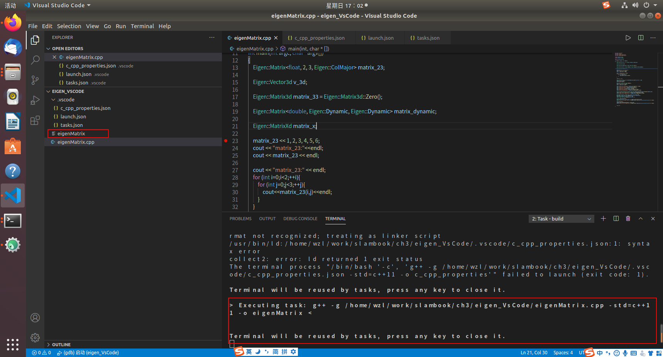Open the Visual Studio Code app menu
The height and width of the screenshot is (357, 663).
tap(57, 5)
